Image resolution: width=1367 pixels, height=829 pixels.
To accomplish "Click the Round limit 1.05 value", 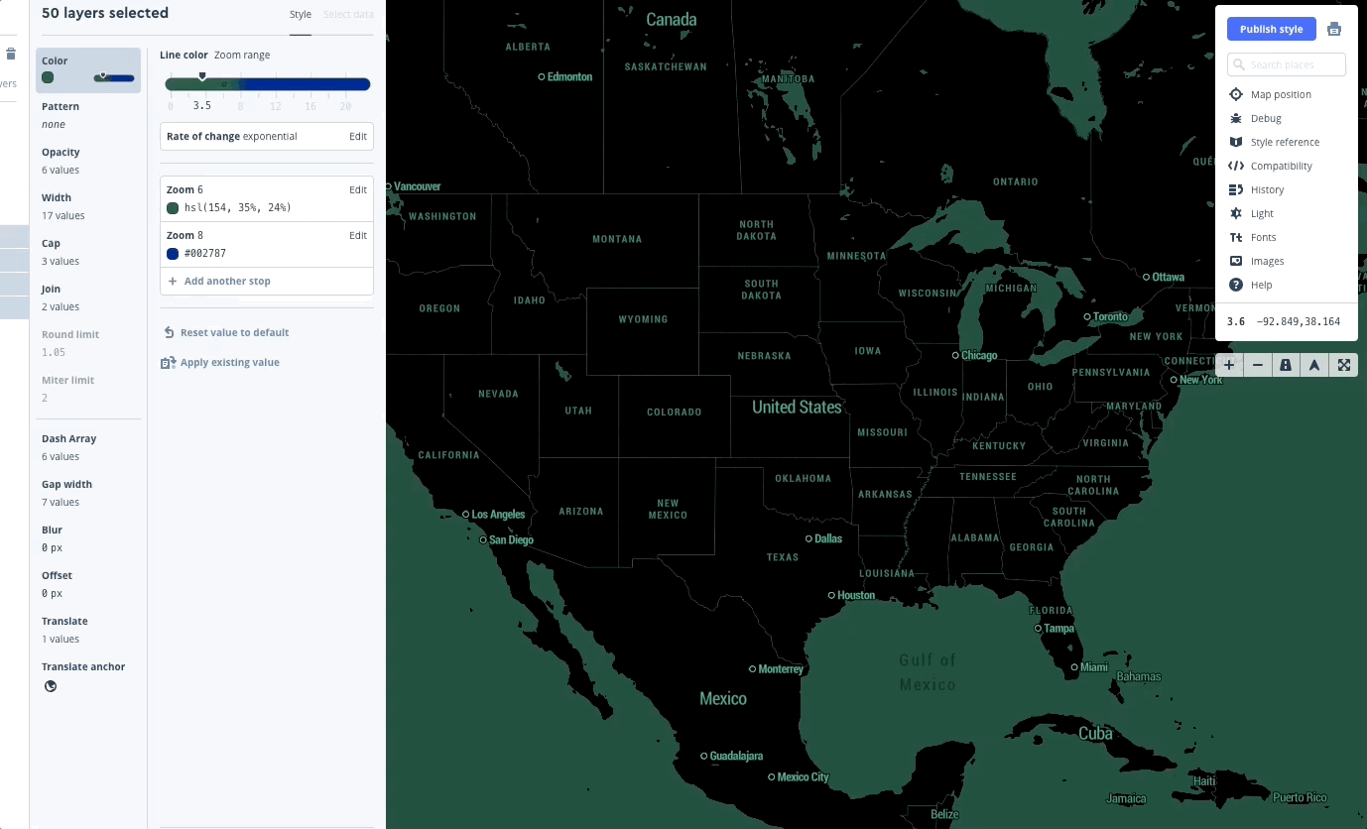I will 54,352.
